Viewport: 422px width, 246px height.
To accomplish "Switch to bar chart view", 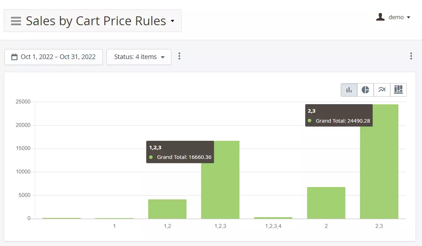I will [349, 90].
